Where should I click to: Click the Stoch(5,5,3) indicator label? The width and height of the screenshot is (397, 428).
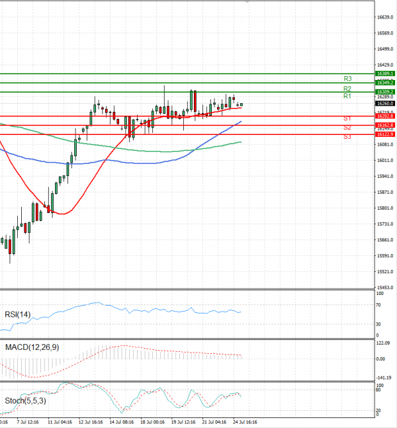tap(25, 401)
